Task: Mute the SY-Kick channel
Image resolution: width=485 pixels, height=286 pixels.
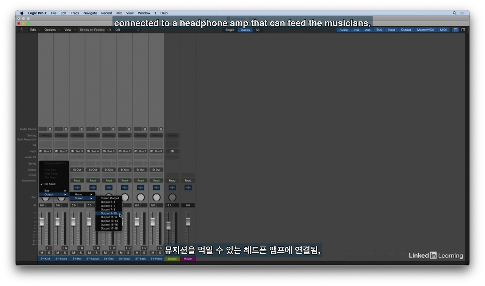Action: 42,253
